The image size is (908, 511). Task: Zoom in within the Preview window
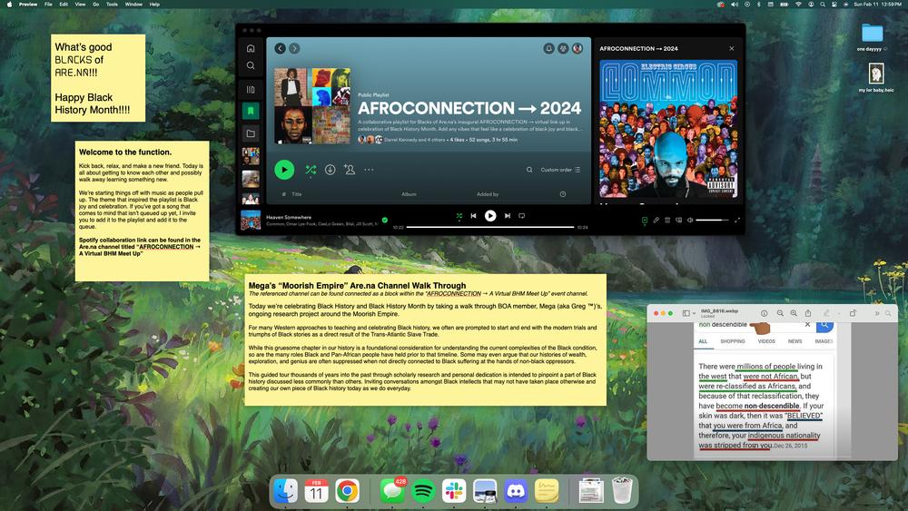click(x=794, y=313)
